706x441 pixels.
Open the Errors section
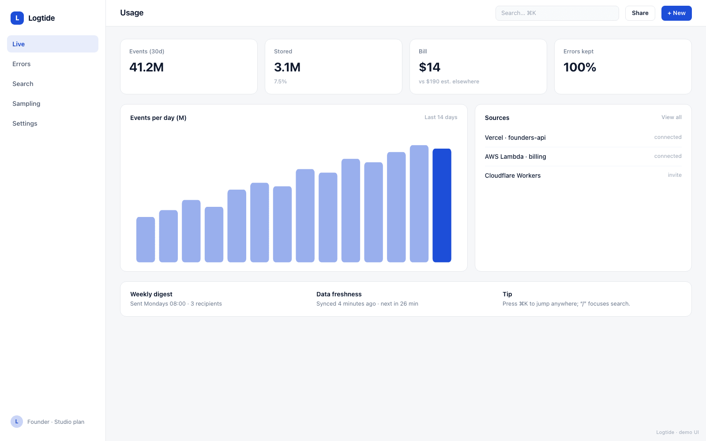(53, 64)
